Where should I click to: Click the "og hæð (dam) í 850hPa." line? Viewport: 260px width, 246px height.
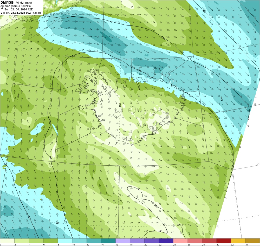coord(16,6)
